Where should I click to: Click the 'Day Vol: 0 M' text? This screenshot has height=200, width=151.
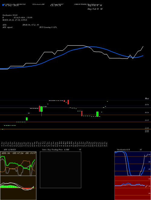click(95, 9)
